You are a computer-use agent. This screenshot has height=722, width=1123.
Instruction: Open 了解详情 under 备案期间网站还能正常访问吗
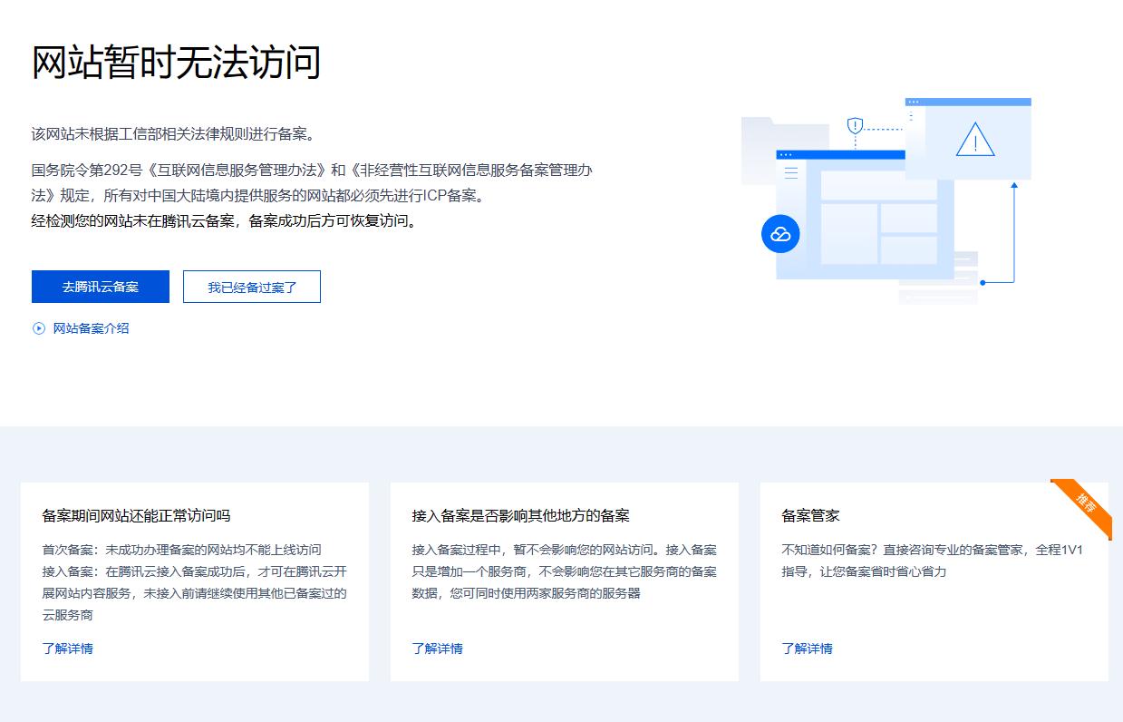[69, 649]
